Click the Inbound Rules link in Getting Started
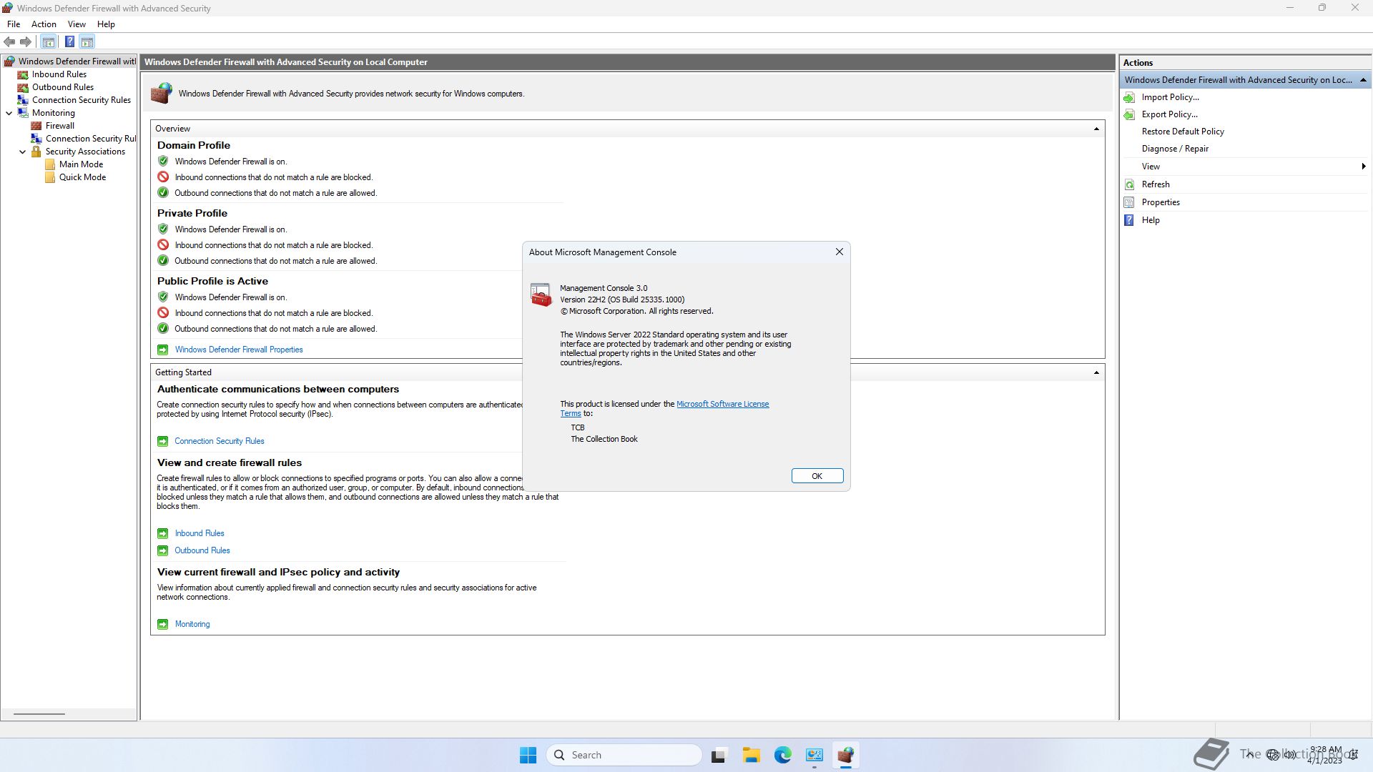 [200, 533]
